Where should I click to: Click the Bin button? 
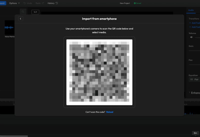point(195,133)
